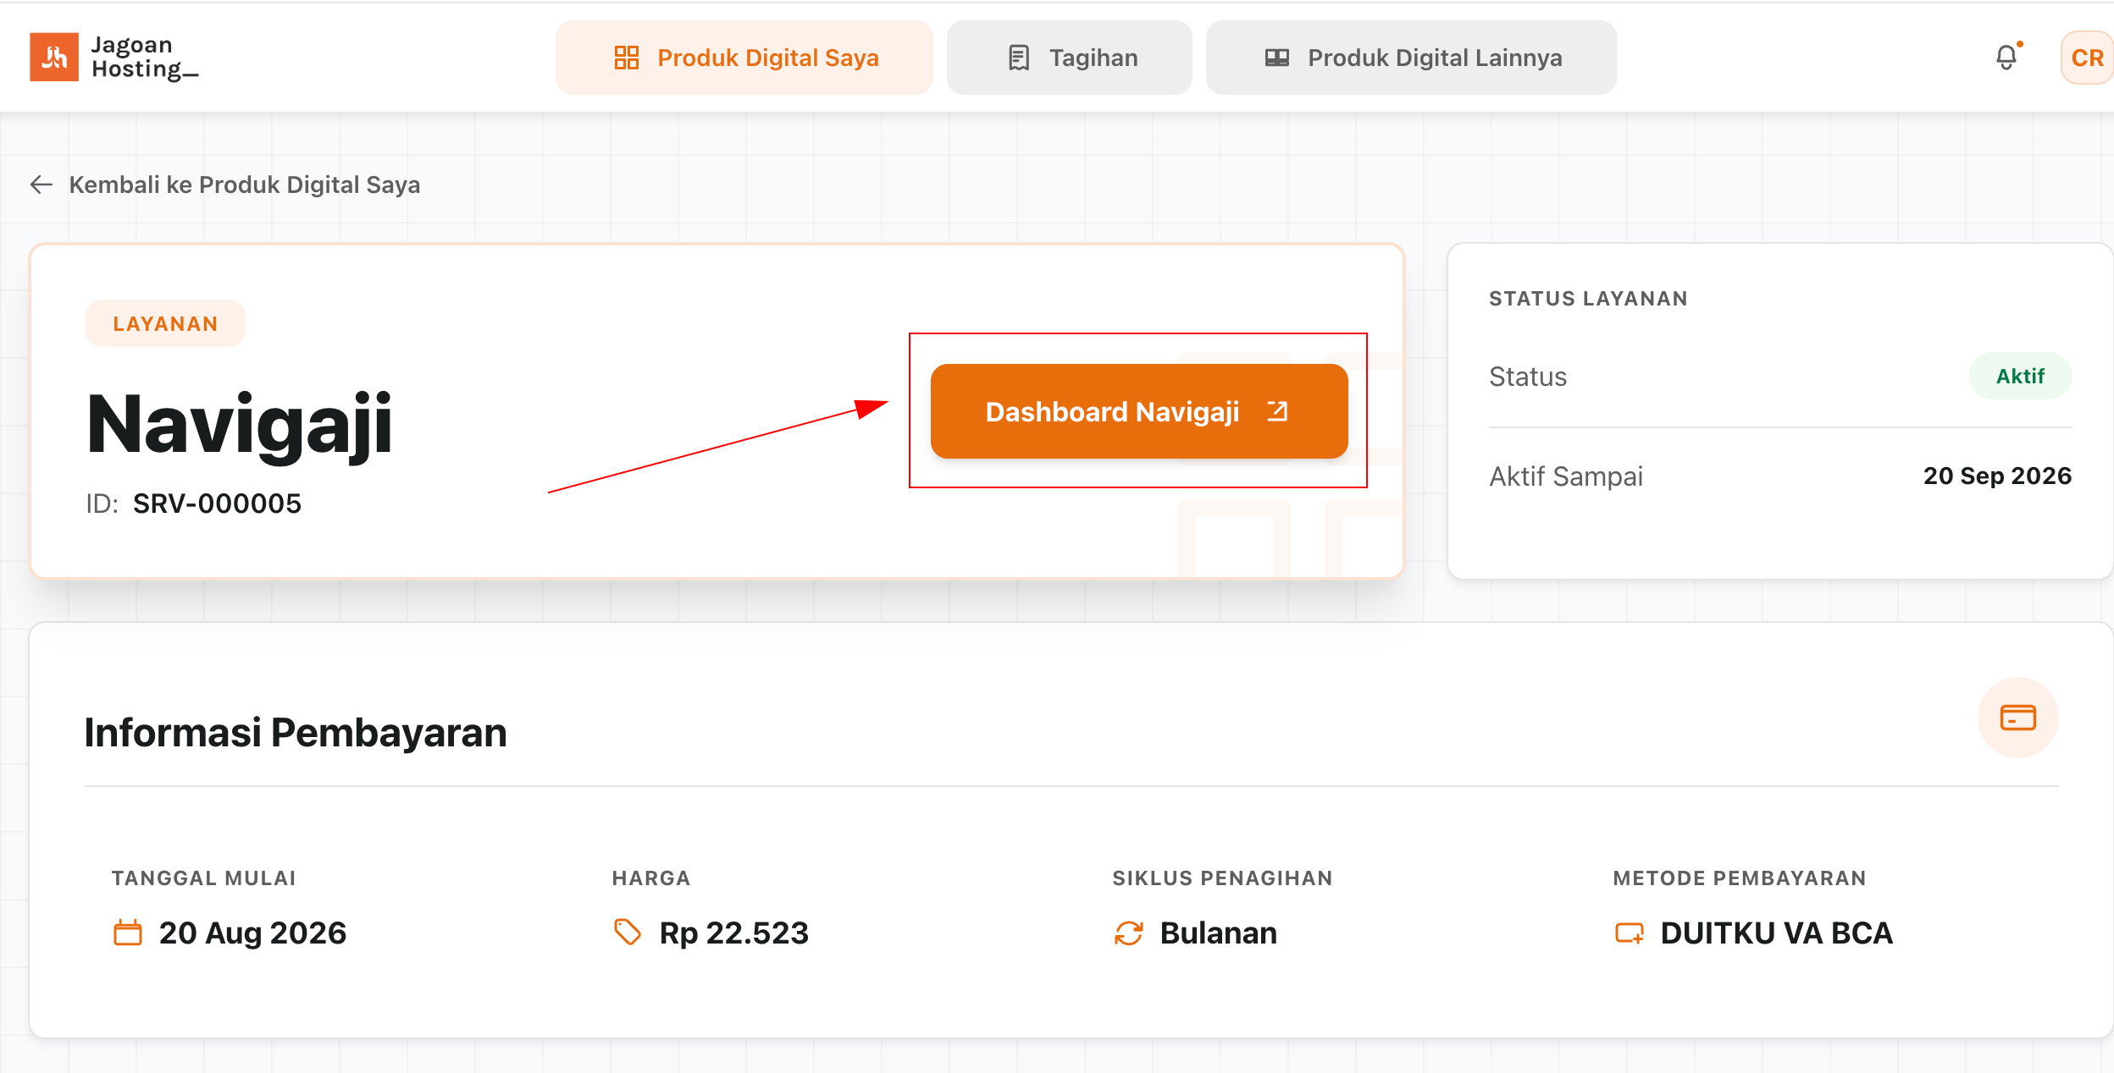Select the SRV-000005 service ID text
Screen dimensions: 2114x1073
click(217, 503)
